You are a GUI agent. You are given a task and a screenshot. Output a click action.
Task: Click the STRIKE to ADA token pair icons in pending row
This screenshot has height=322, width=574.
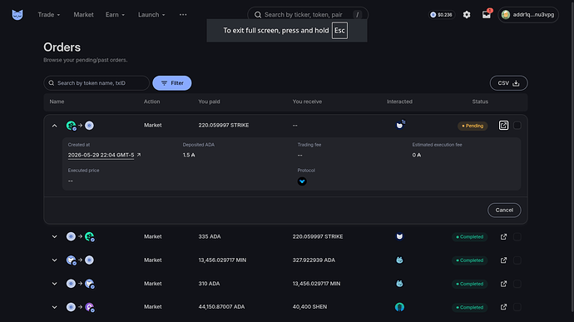[x=80, y=126]
